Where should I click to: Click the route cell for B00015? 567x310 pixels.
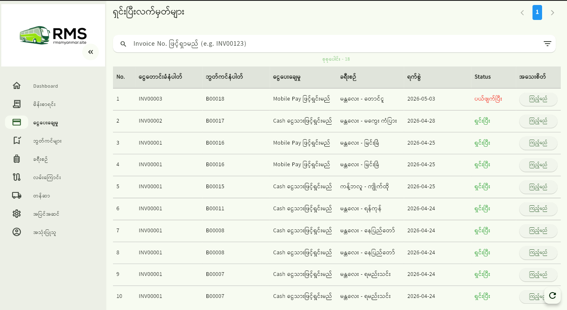click(x=365, y=187)
